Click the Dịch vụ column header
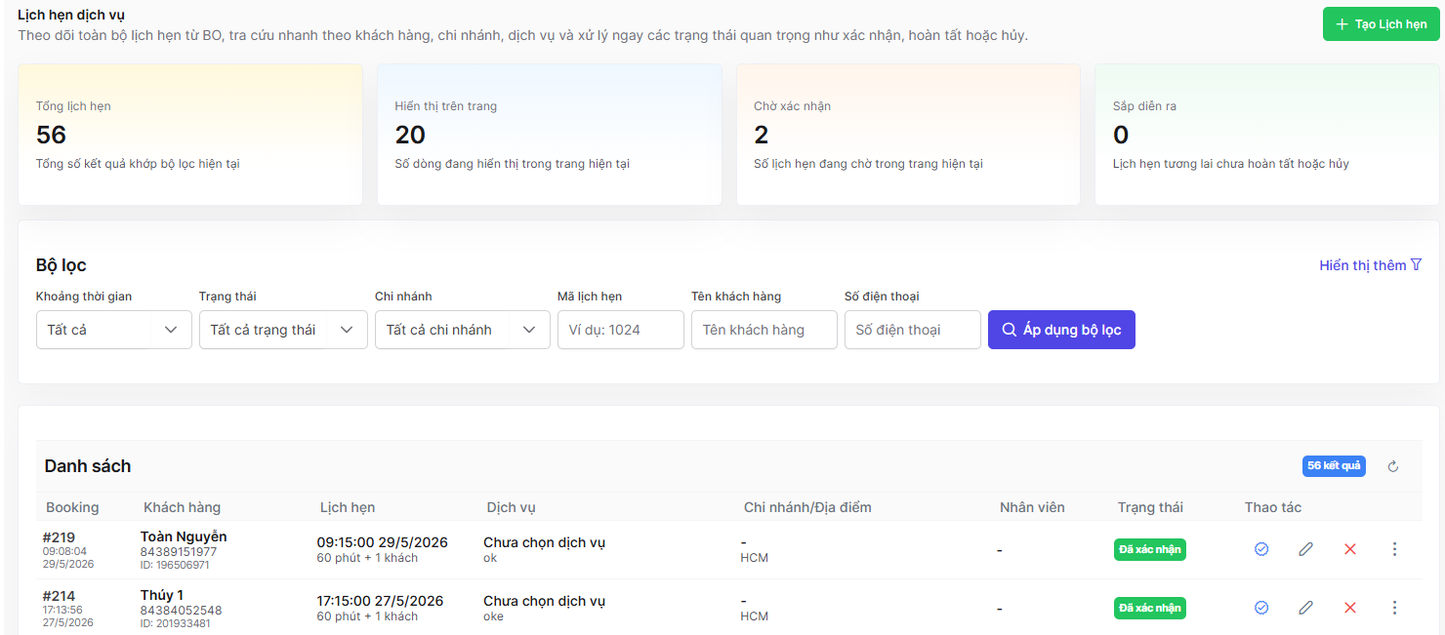The width and height of the screenshot is (1445, 635). pyautogui.click(x=511, y=507)
